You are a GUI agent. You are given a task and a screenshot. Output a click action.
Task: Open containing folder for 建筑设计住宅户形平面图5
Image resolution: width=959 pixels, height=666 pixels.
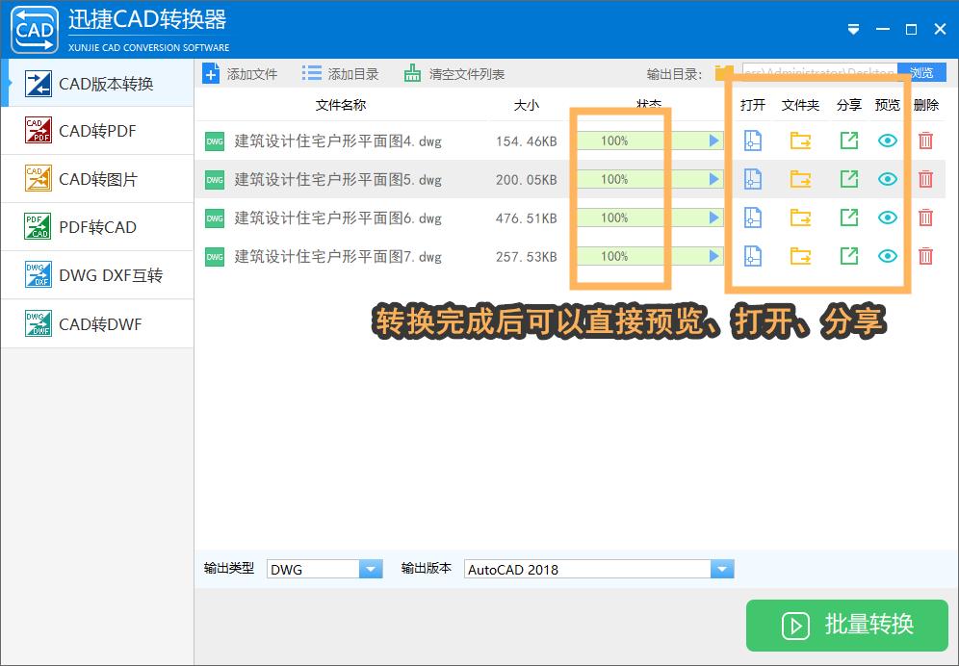pyautogui.click(x=800, y=179)
